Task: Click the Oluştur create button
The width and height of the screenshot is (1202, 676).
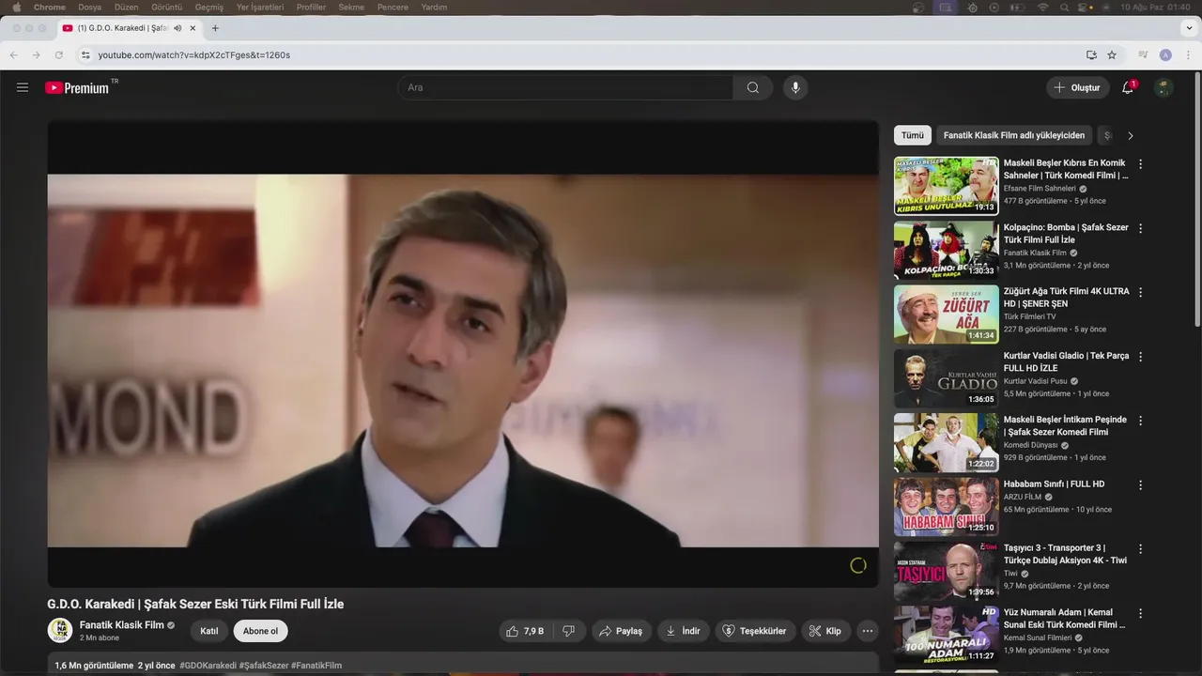Action: tap(1077, 87)
